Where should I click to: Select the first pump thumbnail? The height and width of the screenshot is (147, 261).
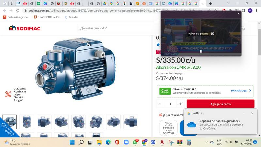click(9, 122)
